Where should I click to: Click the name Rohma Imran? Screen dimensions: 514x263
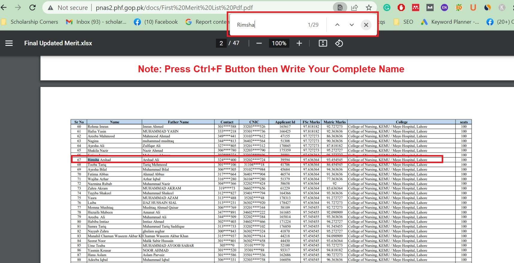[x=98, y=127]
